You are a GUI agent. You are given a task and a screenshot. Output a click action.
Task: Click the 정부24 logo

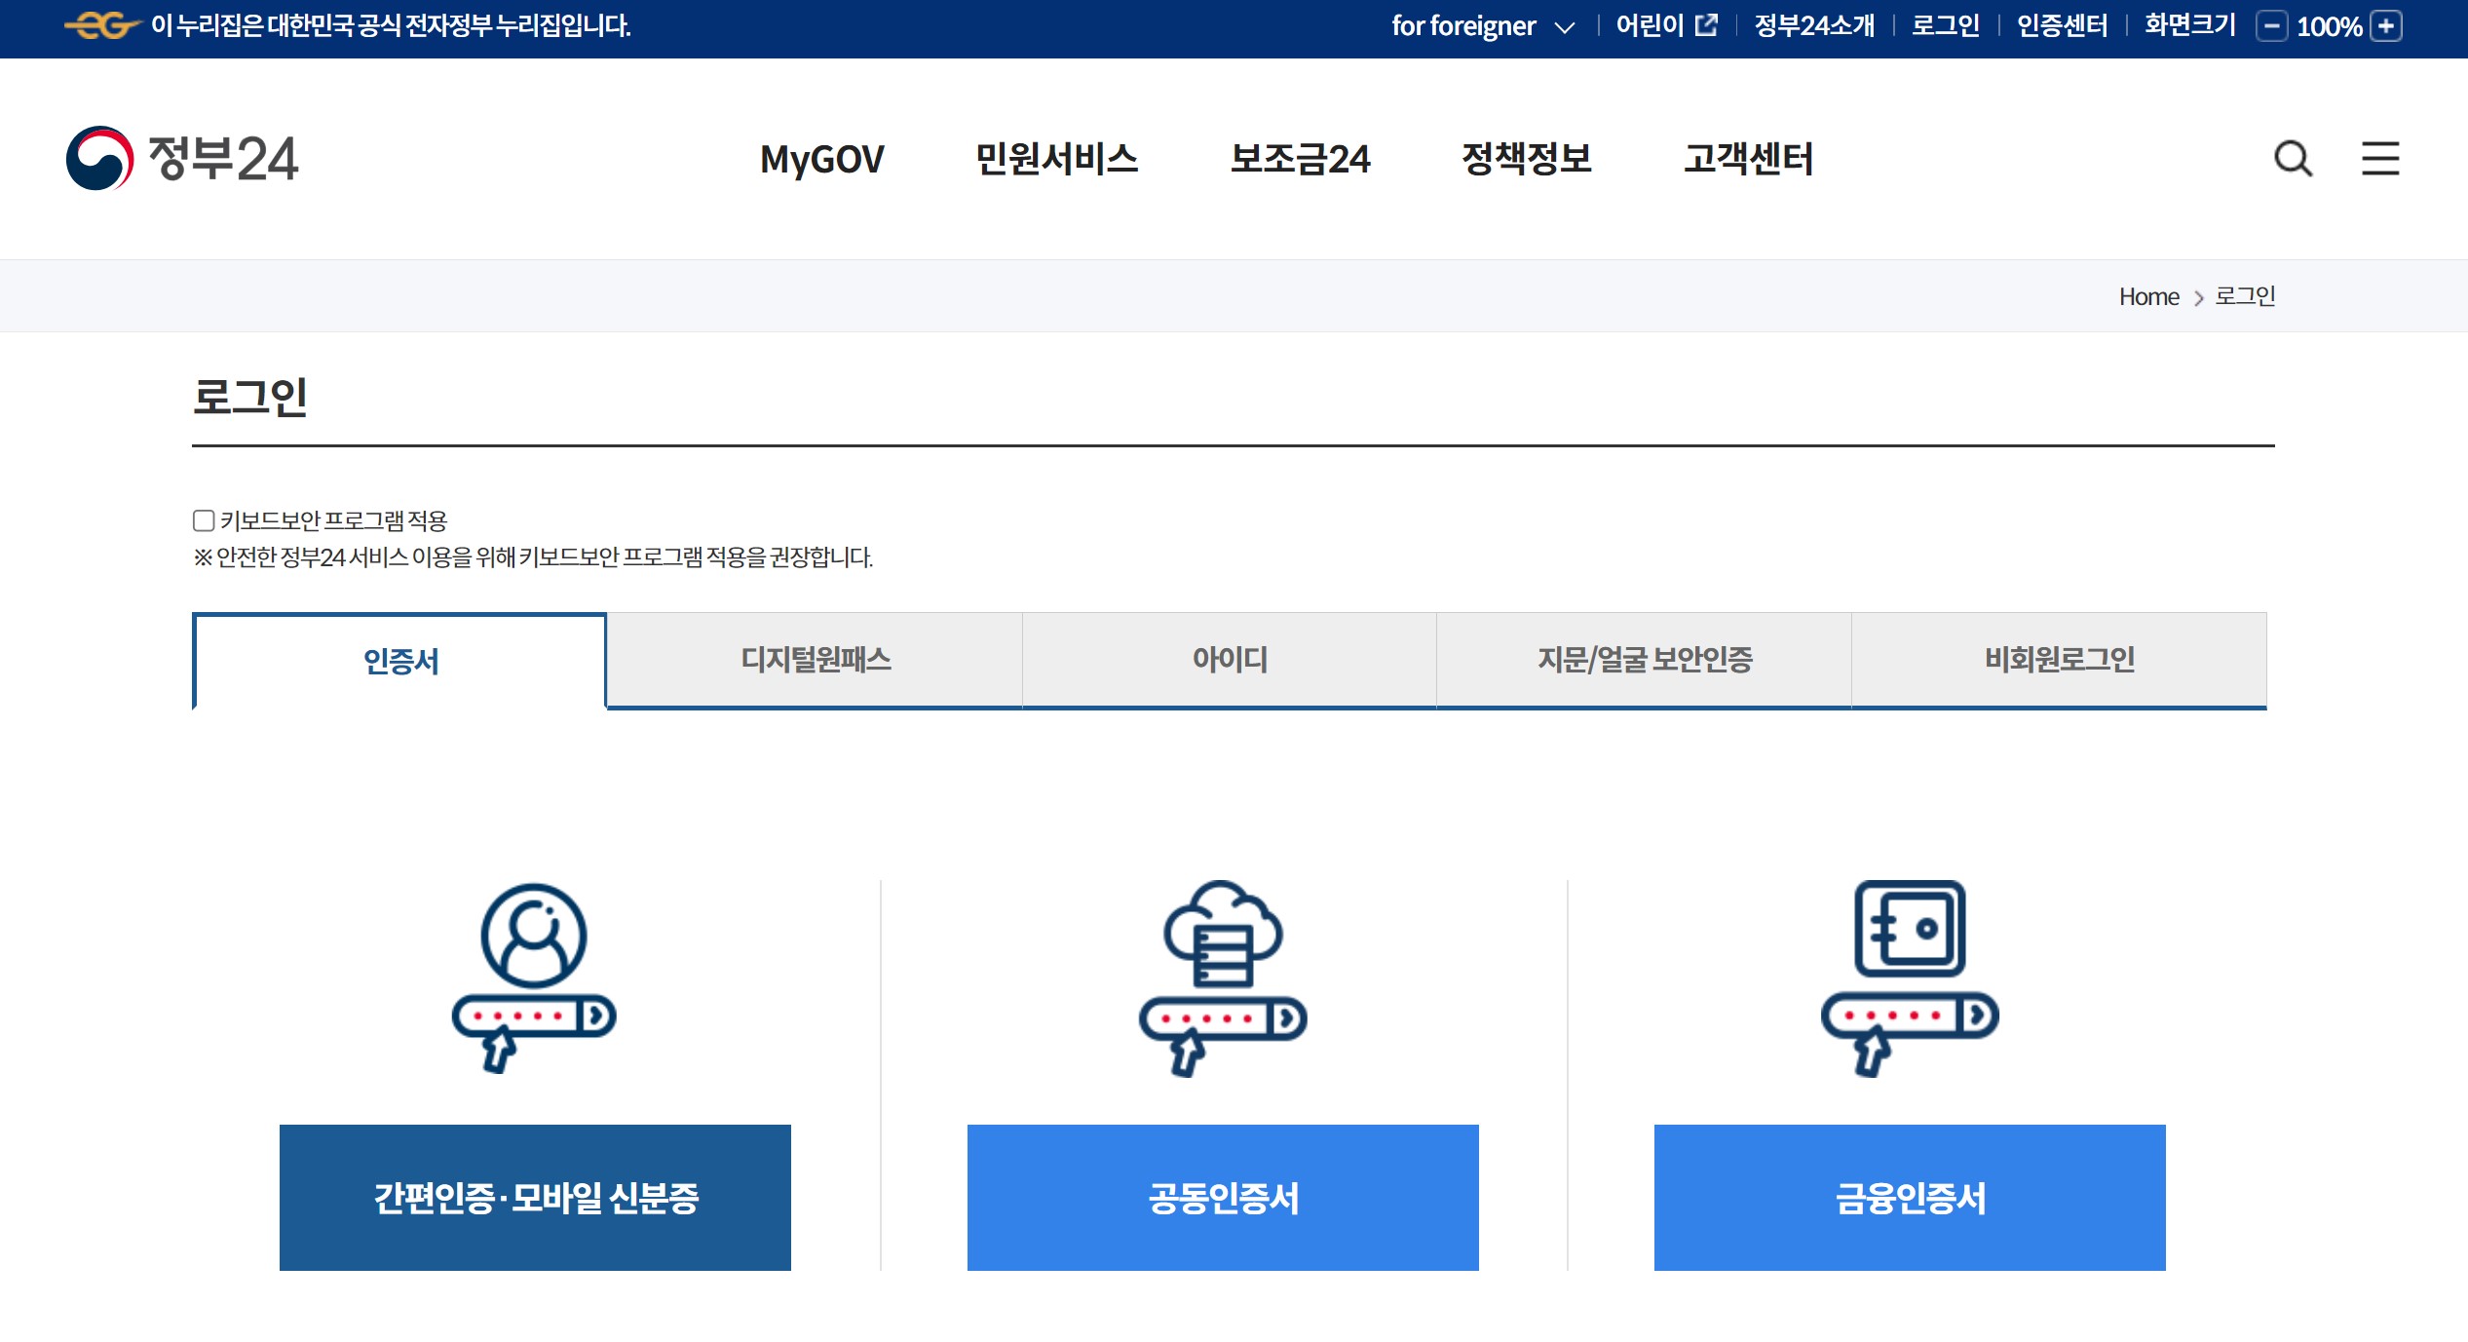pyautogui.click(x=182, y=158)
